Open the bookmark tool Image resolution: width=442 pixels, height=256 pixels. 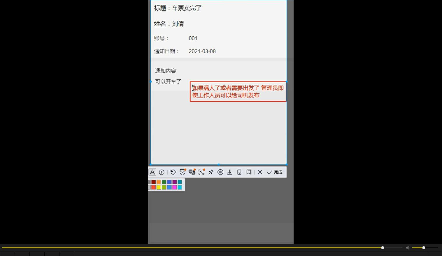click(248, 172)
